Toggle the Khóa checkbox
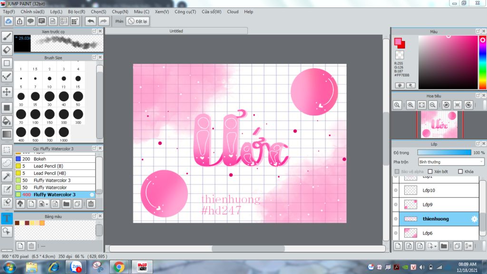The image size is (487, 274). [x=460, y=171]
